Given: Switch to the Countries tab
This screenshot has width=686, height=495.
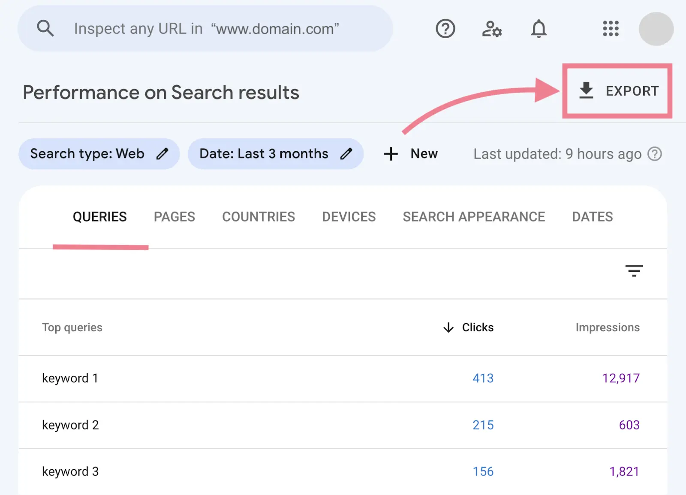Looking at the screenshot, I should click(x=259, y=217).
